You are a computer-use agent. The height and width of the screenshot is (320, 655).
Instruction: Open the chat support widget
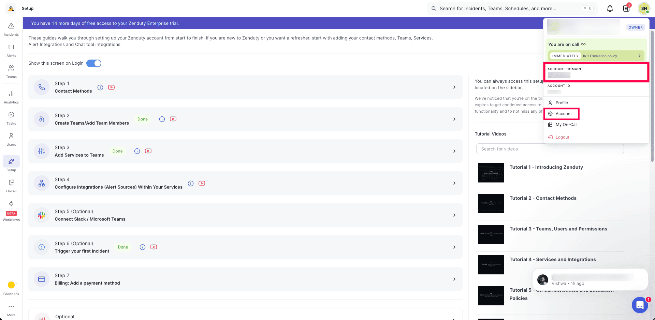640,305
